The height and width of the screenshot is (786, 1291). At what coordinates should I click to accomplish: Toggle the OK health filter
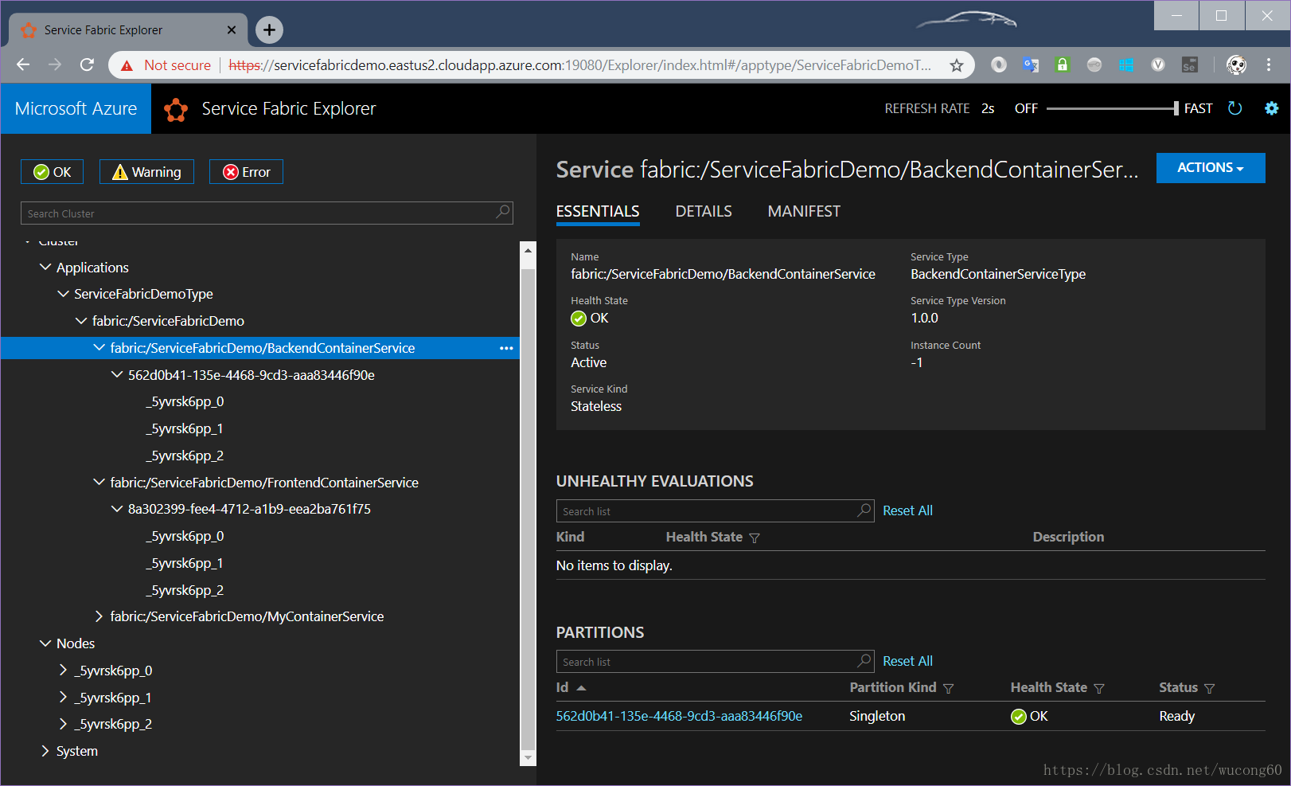click(x=52, y=172)
